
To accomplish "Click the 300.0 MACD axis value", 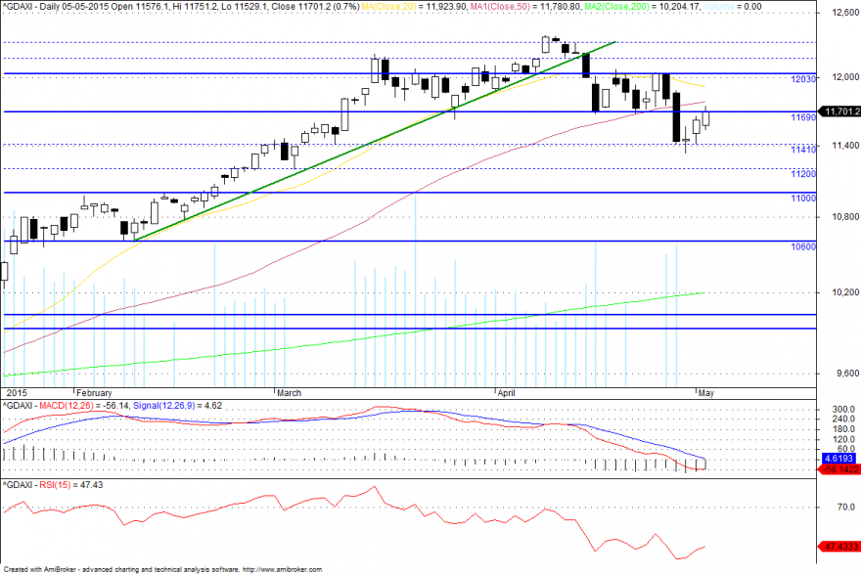I will coord(844,410).
